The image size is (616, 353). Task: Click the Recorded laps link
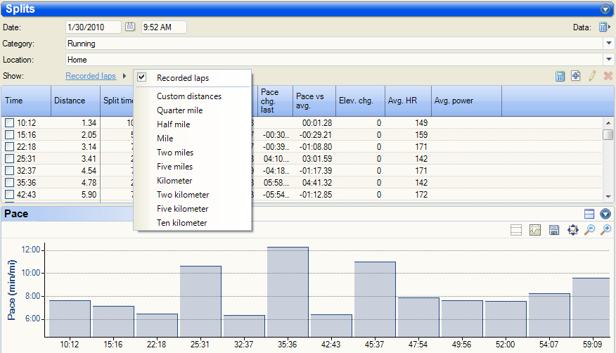91,76
